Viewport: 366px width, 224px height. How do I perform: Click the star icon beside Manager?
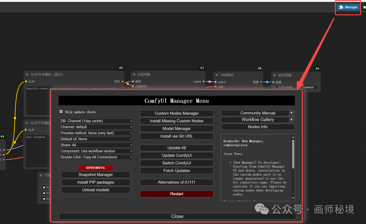coord(364,7)
